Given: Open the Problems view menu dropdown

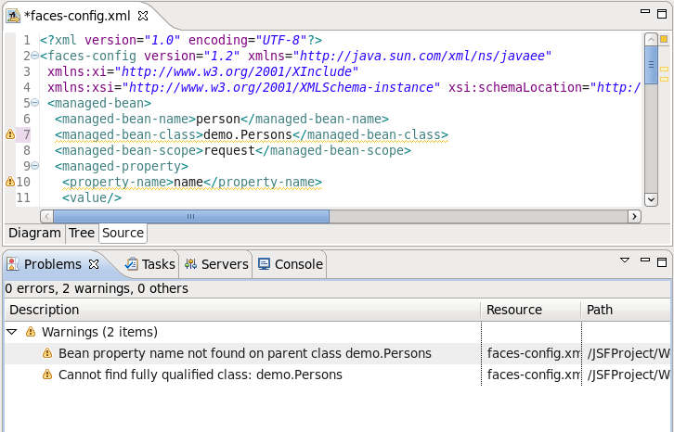Looking at the screenshot, I should pos(625,260).
